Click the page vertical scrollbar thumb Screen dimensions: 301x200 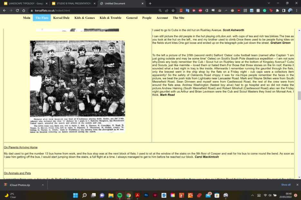pos(299,96)
